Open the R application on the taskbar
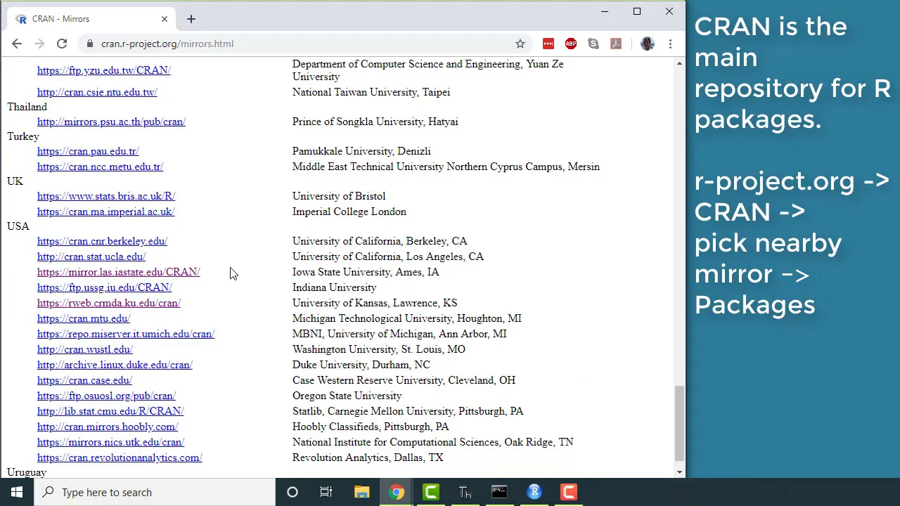Screen dimensions: 900x506 coord(534,492)
